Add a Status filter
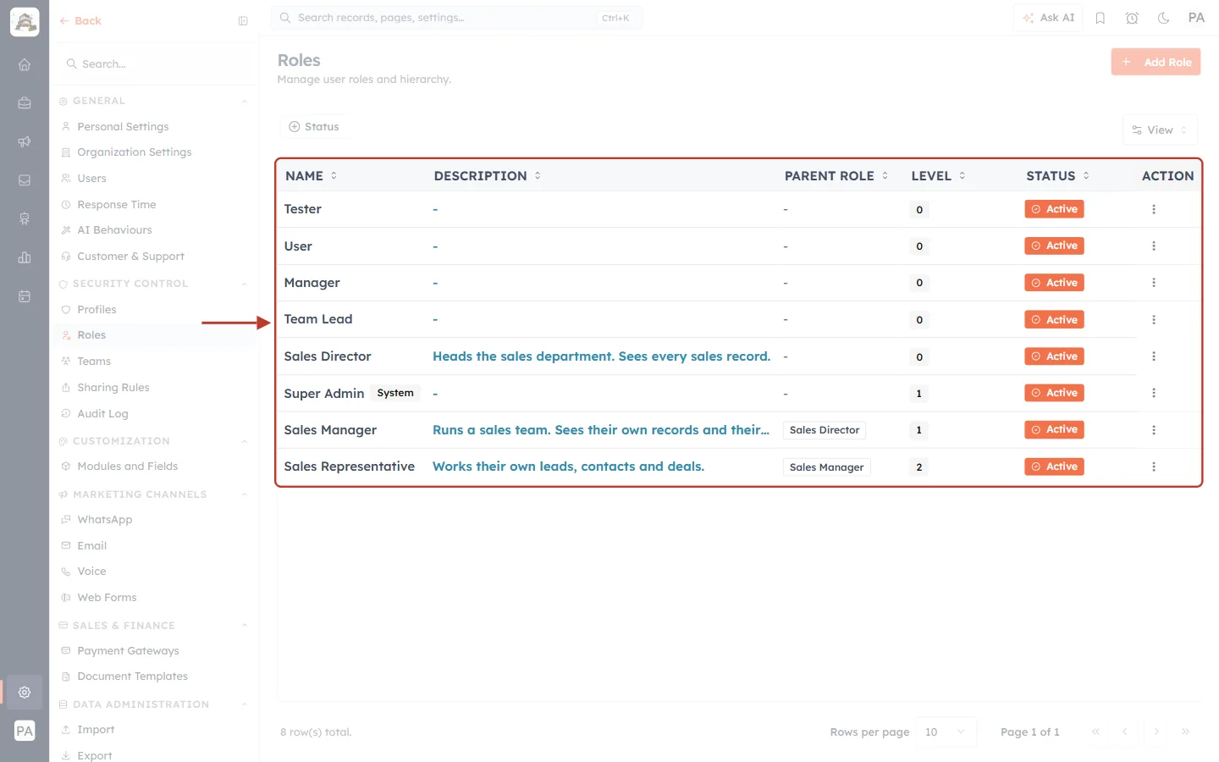 click(314, 127)
